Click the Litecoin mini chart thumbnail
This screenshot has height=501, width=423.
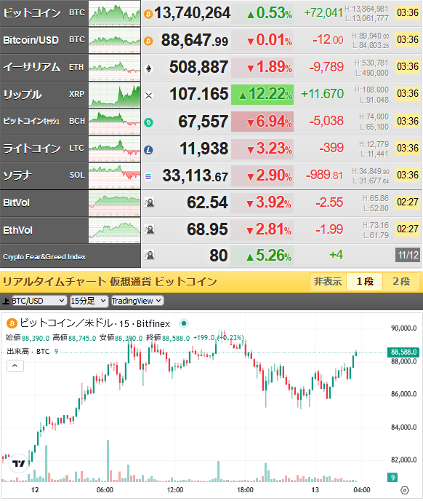pyautogui.click(x=115, y=149)
